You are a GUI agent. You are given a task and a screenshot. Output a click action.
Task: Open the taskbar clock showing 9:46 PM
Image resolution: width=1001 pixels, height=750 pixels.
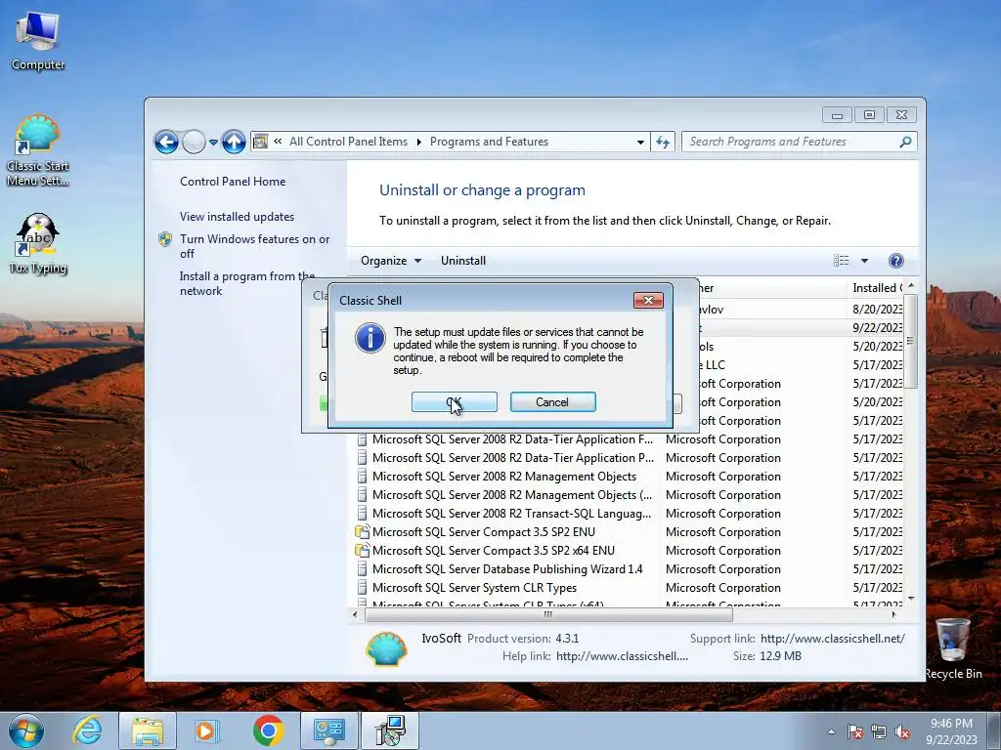pos(951,731)
